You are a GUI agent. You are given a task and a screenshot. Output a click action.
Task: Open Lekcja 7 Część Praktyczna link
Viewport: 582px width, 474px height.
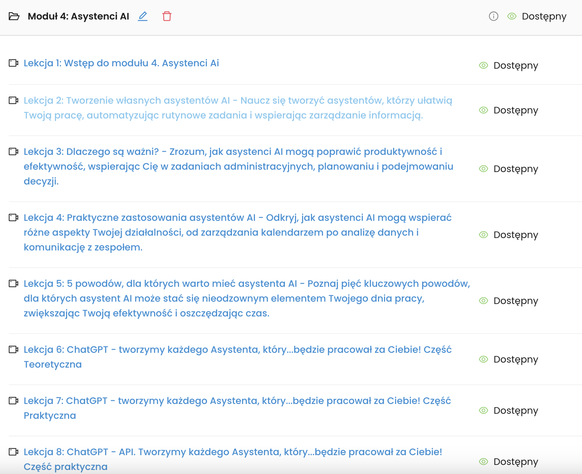click(x=237, y=408)
